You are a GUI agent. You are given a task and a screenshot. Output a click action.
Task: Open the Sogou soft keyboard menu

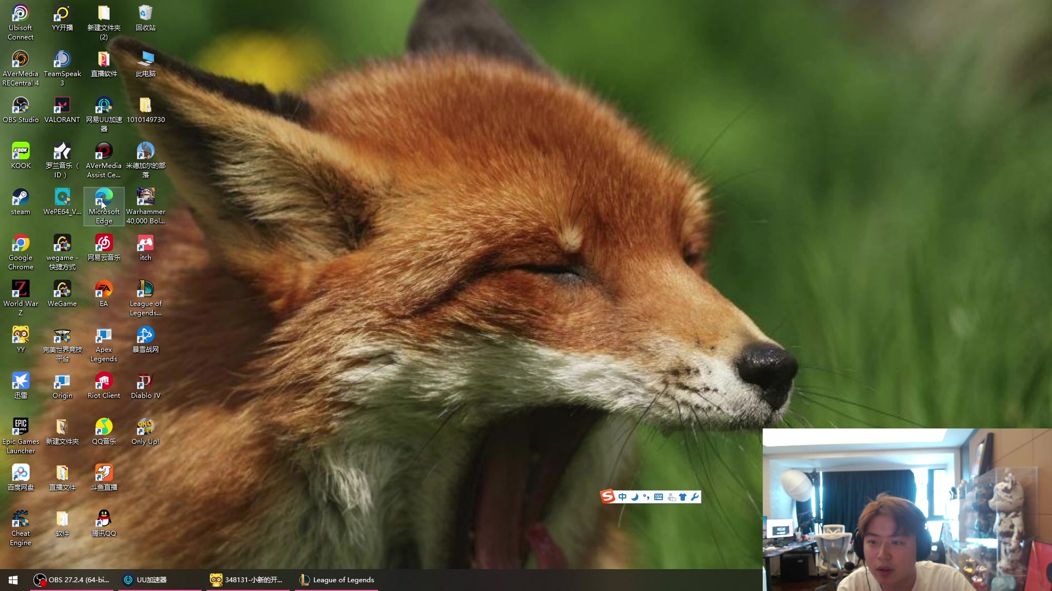pyautogui.click(x=659, y=497)
